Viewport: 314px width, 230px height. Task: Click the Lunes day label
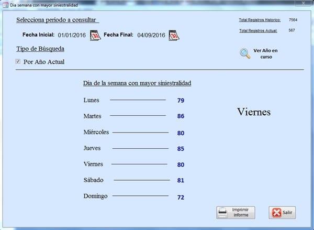(91, 100)
